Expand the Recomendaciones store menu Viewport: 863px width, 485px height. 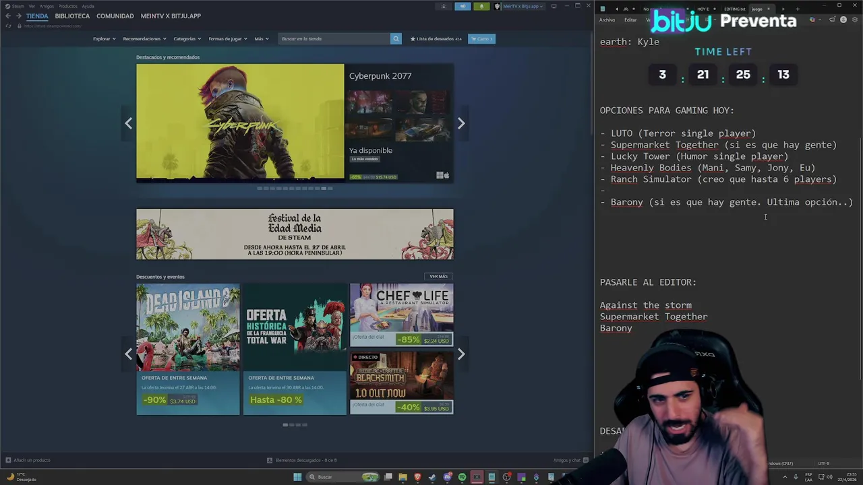144,38
